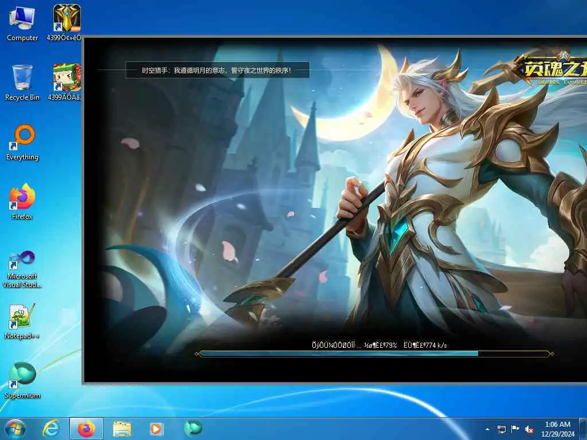Select the Notepad++ desktop shortcut
587x440 pixels.
22,321
